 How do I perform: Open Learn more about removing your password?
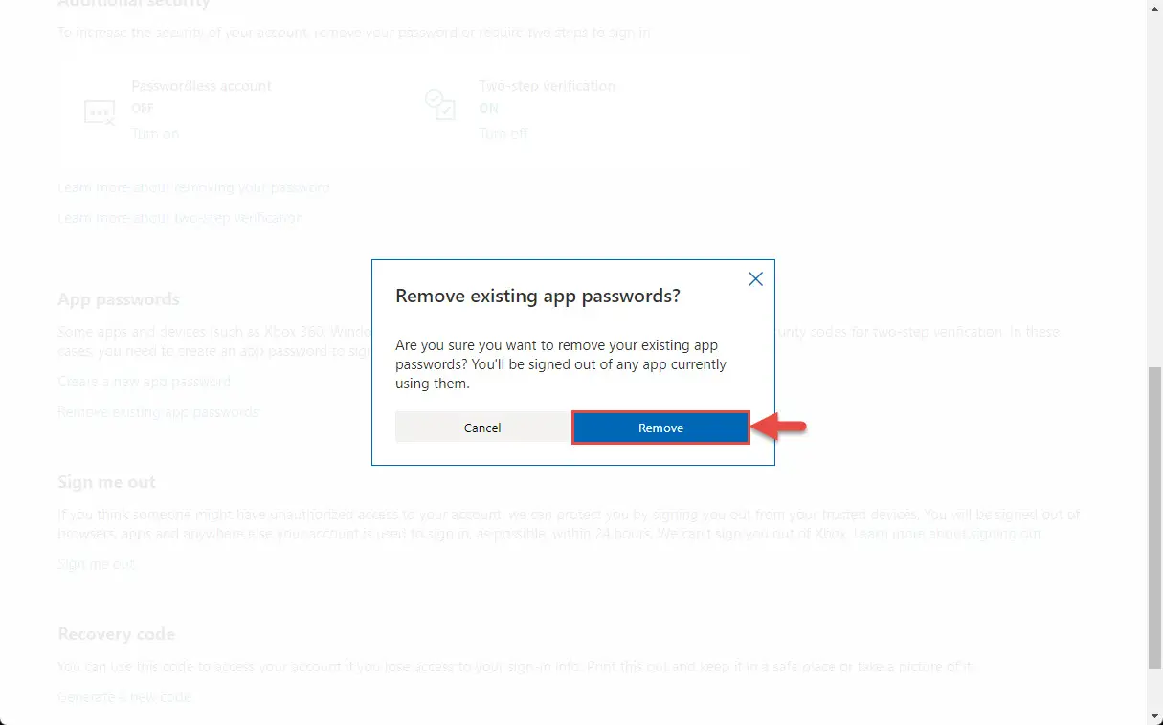click(193, 187)
